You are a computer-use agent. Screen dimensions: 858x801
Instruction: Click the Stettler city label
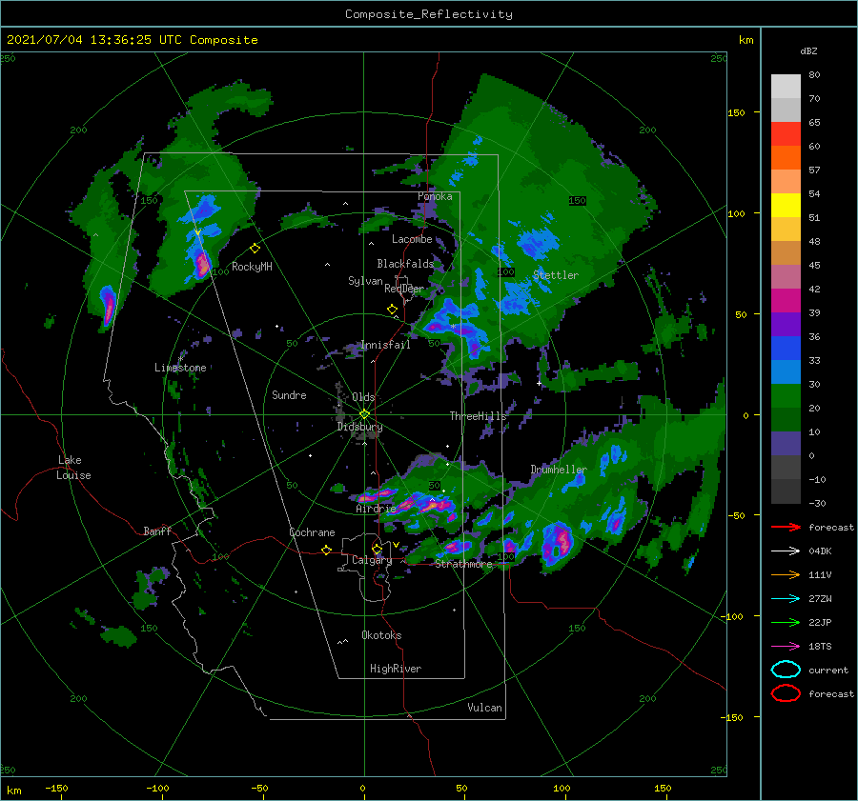[556, 275]
